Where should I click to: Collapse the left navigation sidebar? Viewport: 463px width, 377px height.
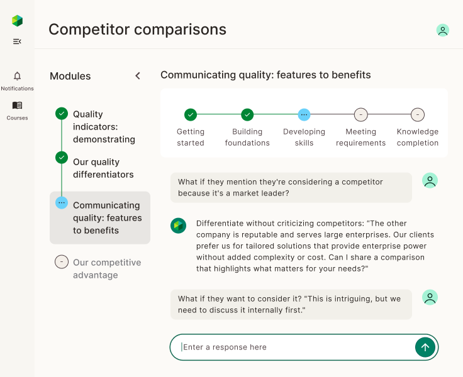point(17,41)
